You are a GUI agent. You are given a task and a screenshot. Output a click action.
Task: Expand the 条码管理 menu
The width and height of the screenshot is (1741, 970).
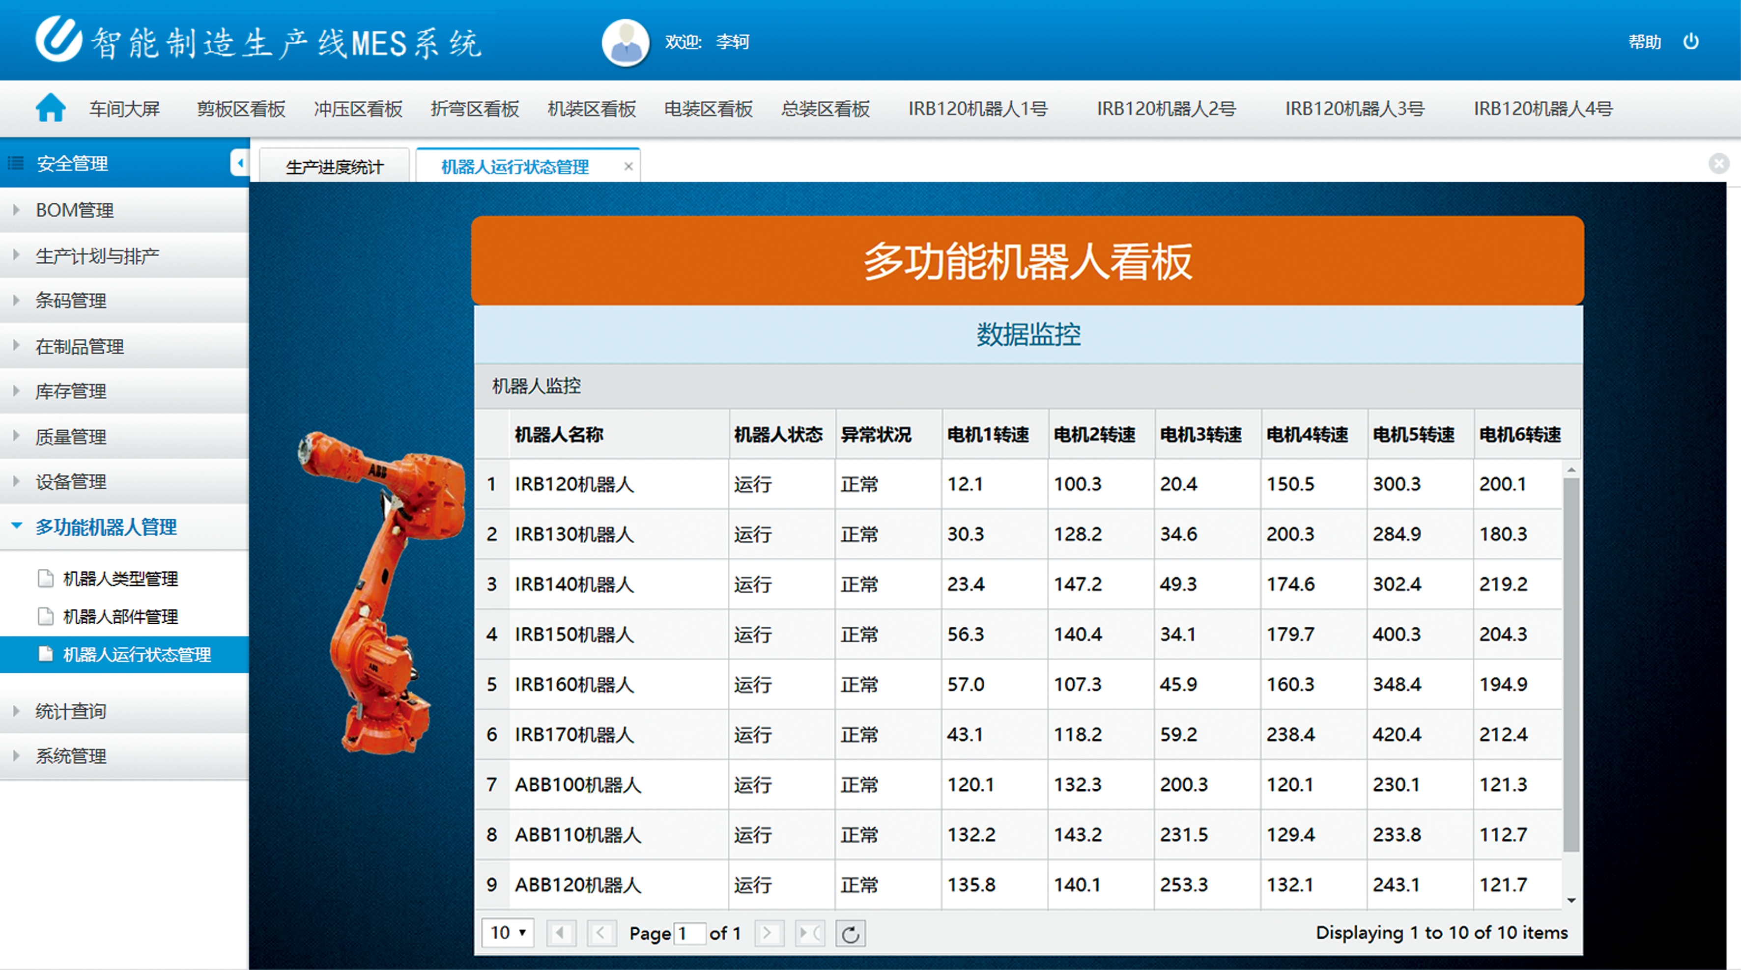click(x=124, y=301)
